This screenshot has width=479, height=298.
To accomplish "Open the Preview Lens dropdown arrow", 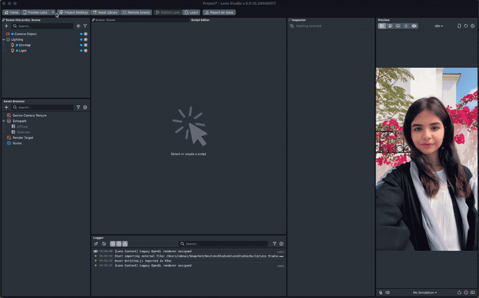I will point(53,12).
